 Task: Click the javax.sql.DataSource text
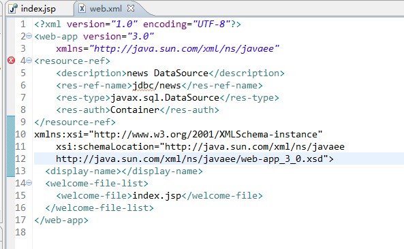[x=165, y=98]
